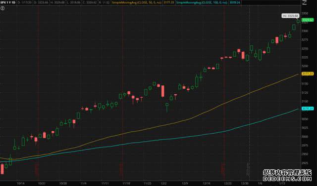
Task: Click the large red candle in early December
Action: 163,91
